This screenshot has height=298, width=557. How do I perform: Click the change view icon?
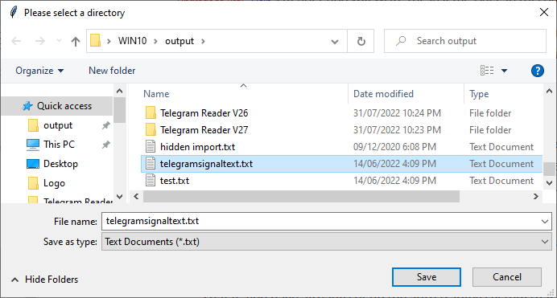(x=487, y=71)
